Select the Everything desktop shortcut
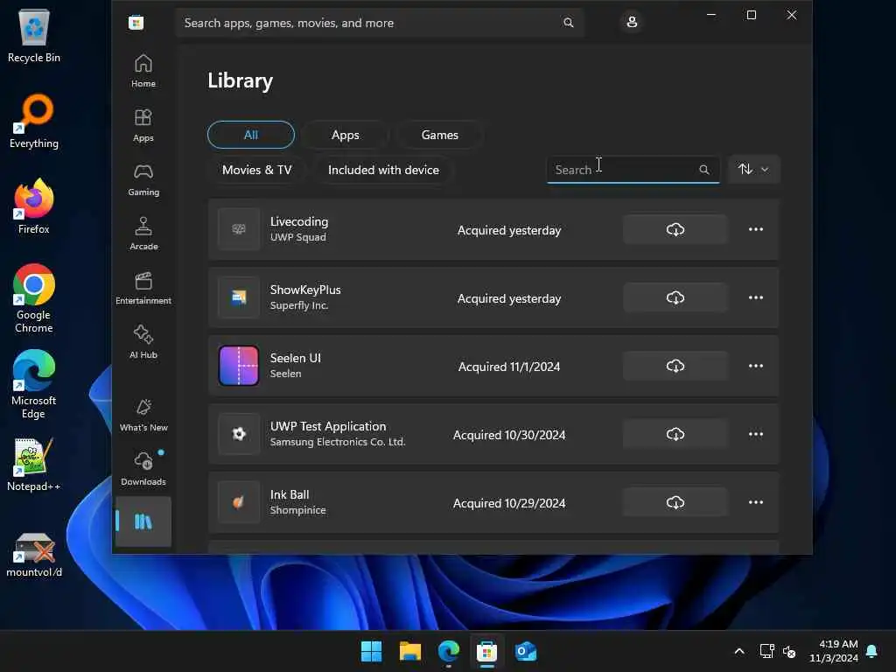The image size is (896, 672). [x=34, y=121]
